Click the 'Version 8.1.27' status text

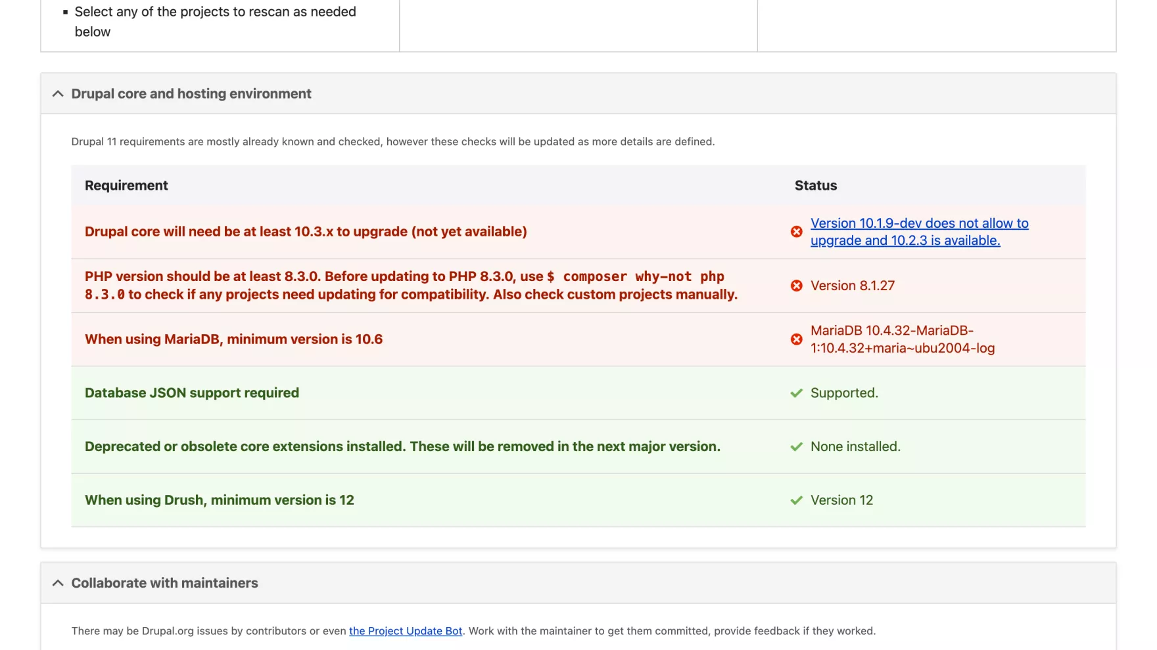click(853, 286)
